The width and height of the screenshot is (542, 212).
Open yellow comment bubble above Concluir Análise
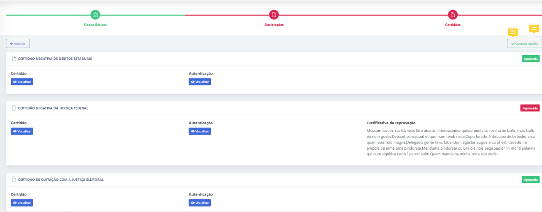(513, 33)
